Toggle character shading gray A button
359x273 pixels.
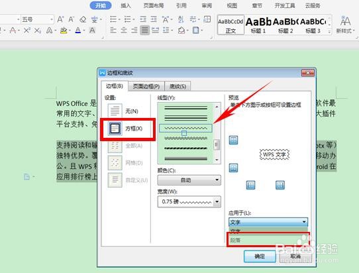[x=92, y=30]
